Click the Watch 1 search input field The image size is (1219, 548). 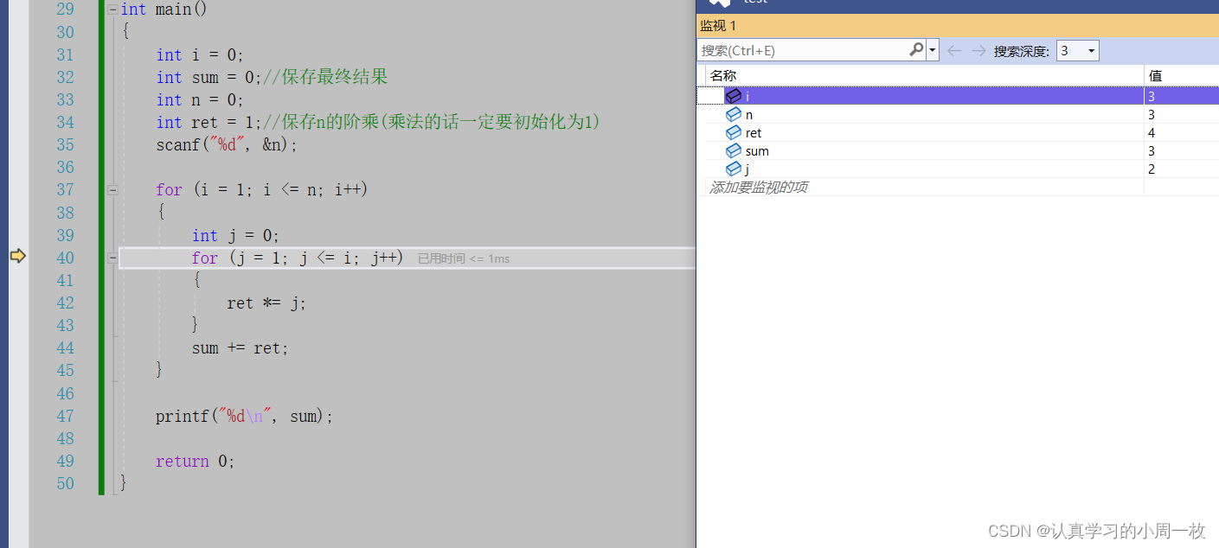coord(804,51)
